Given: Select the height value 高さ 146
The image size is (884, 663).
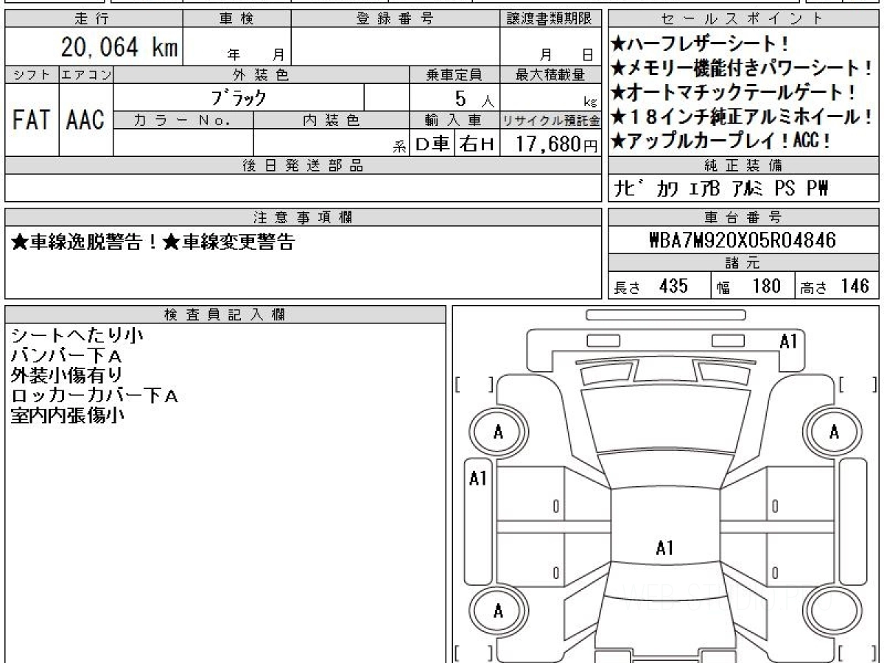Looking at the screenshot, I should point(836,287).
